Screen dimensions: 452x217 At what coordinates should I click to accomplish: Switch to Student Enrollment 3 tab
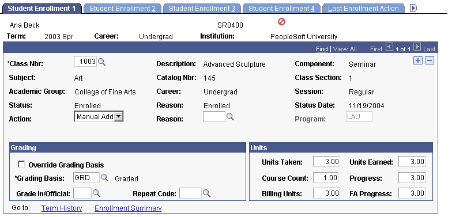pyautogui.click(x=202, y=9)
